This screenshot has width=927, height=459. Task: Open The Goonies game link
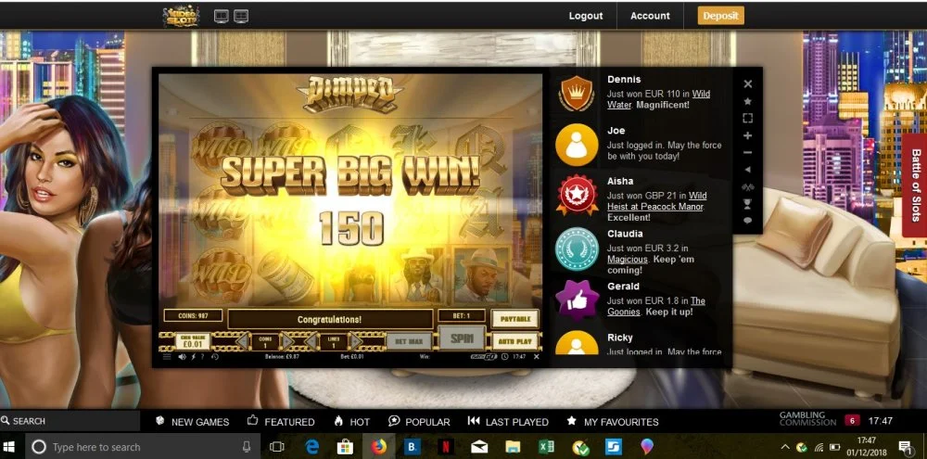656,306
